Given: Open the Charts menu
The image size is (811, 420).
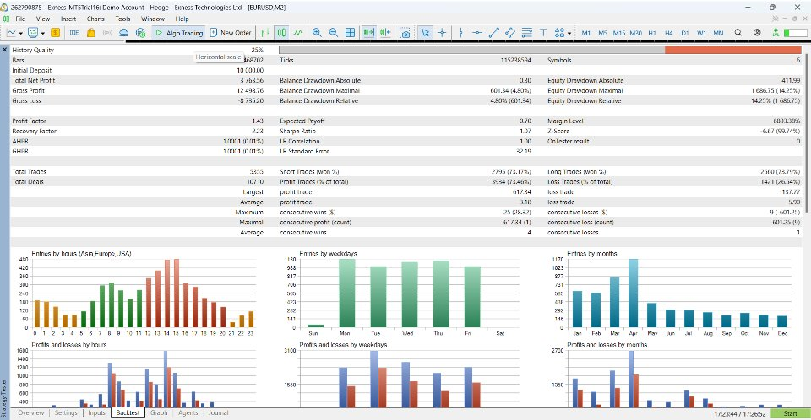Looking at the screenshot, I should (x=95, y=19).
